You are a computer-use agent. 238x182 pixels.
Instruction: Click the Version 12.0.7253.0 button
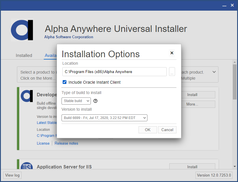point(214,175)
